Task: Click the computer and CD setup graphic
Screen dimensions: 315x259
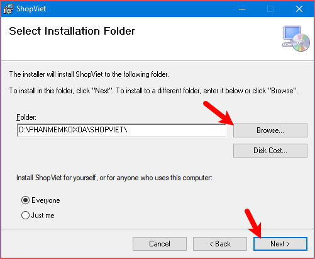Action: point(296,38)
